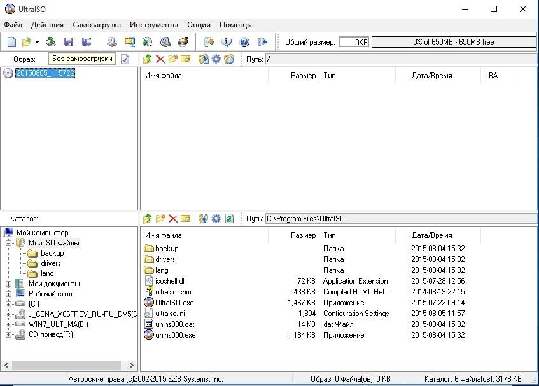
Task: Click the Burn CD/DVD image flaming disc icon
Action: (183, 42)
